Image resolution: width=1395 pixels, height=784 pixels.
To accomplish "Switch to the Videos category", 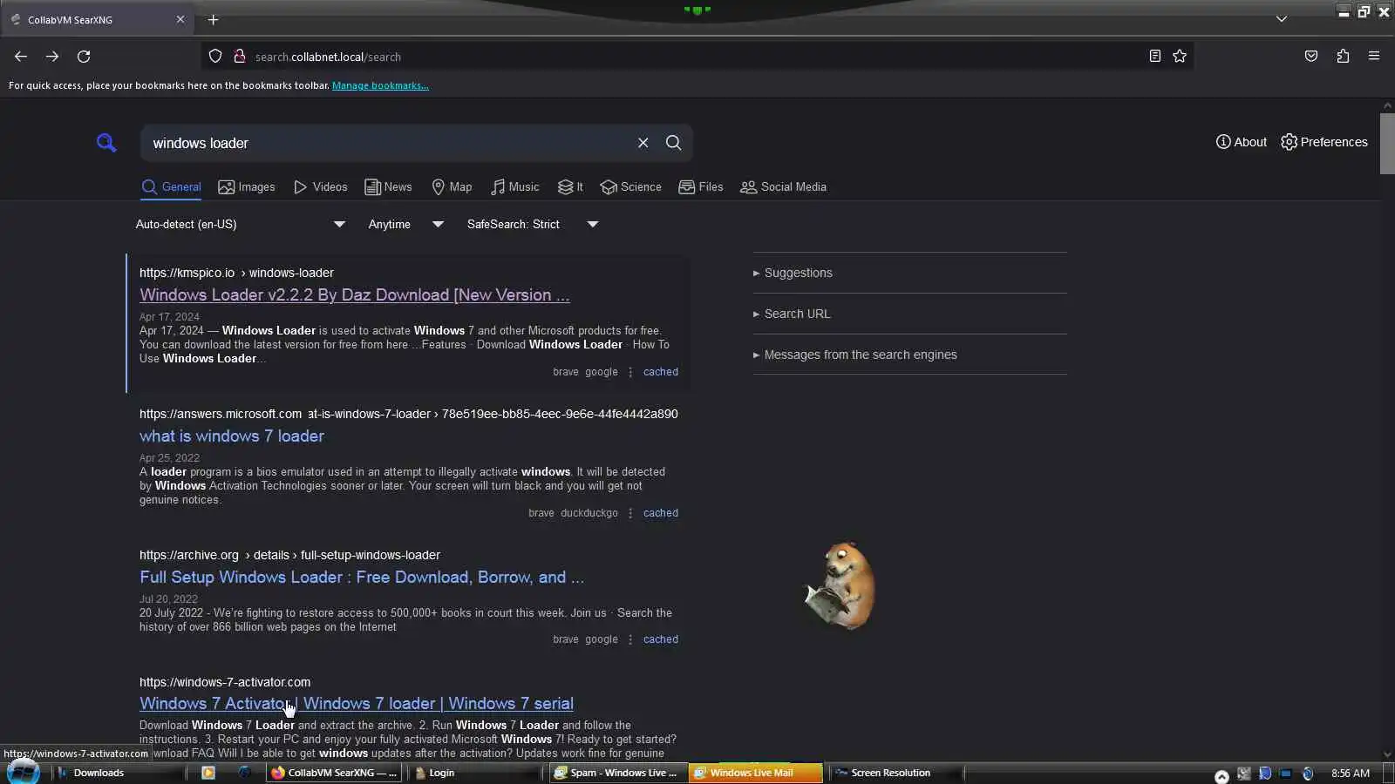I will click(320, 187).
